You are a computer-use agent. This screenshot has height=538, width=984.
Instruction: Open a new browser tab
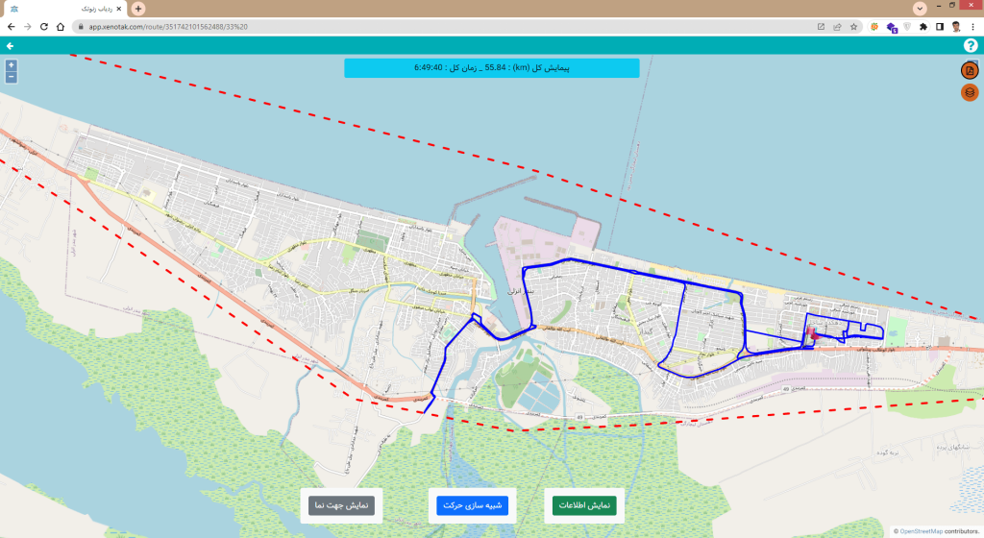pos(138,9)
